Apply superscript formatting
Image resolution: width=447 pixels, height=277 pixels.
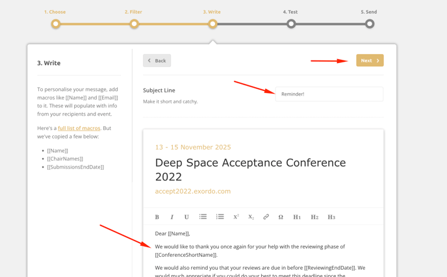(236, 217)
